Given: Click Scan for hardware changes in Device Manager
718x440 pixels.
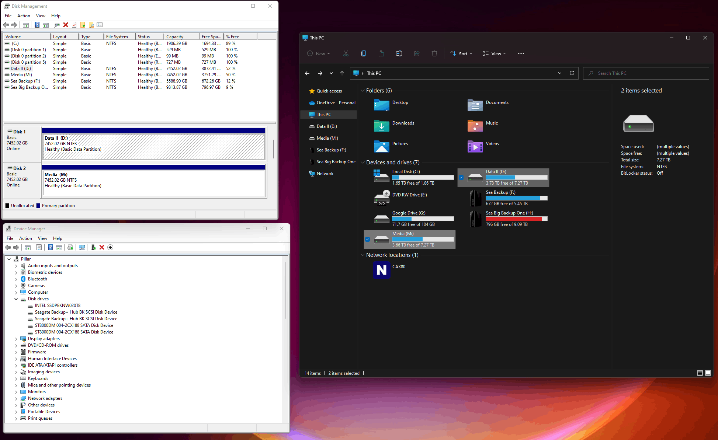Looking at the screenshot, I should tap(82, 247).
